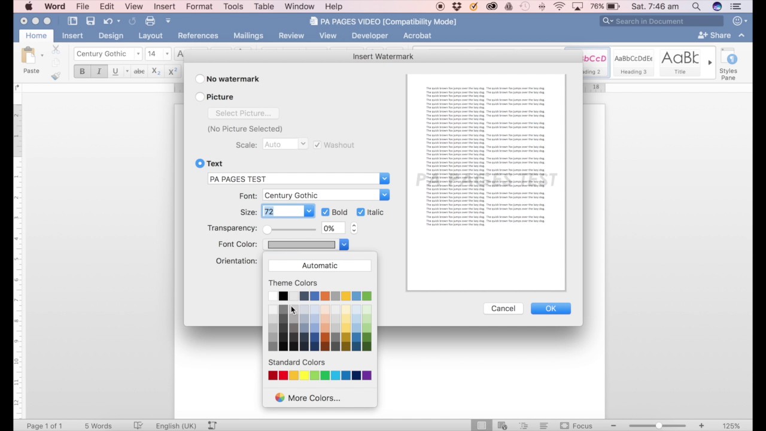Screen dimensions: 766x431
Task: Click the Underline button in ribbon
Action: coord(115,71)
